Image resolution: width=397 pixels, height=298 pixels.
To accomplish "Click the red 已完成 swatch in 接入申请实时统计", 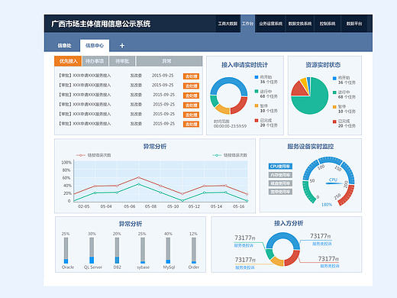I will pyautogui.click(x=257, y=120).
